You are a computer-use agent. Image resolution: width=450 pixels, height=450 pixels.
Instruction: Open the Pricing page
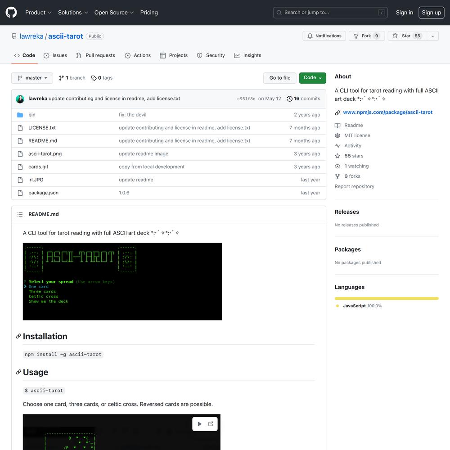click(149, 13)
